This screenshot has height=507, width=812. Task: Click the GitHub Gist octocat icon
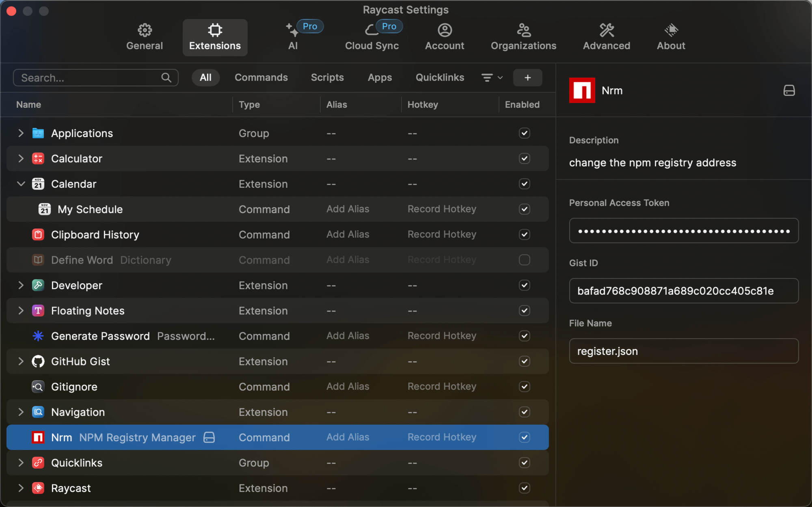[x=38, y=361]
